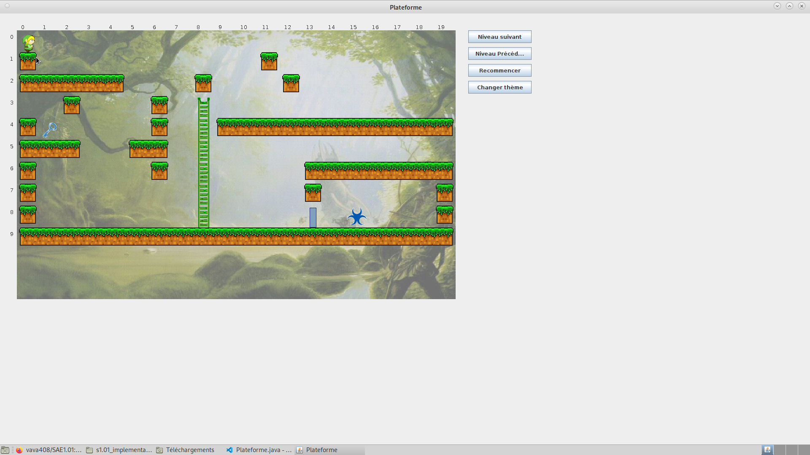The height and width of the screenshot is (455, 810).
Task: Click the second empty workspace in the pager
Action: pyautogui.click(x=792, y=450)
